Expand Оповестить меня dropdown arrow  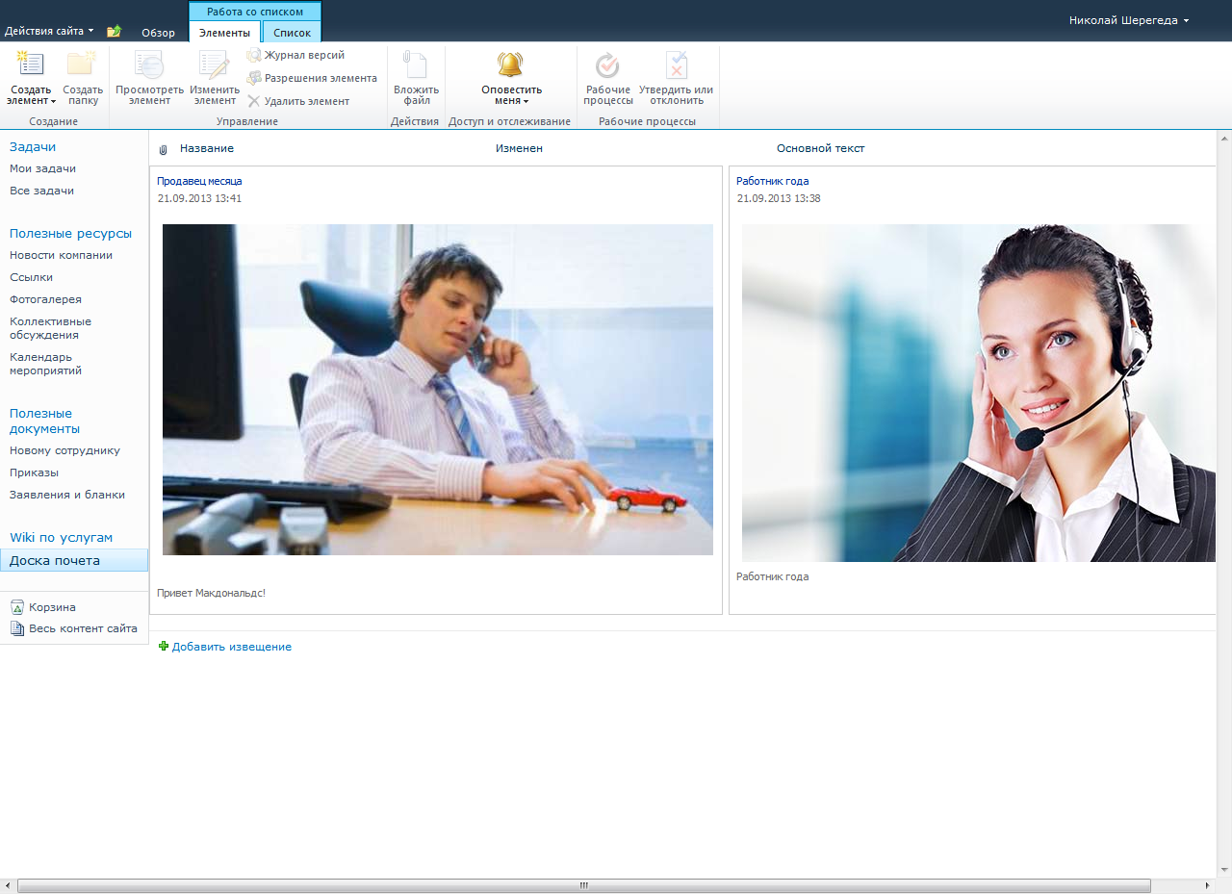point(526,101)
